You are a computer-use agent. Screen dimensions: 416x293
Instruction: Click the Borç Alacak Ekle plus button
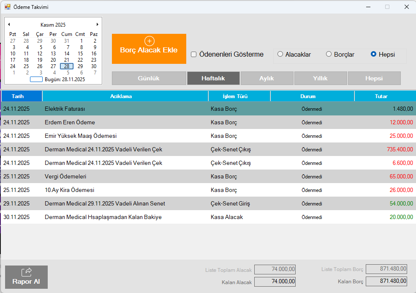[149, 49]
